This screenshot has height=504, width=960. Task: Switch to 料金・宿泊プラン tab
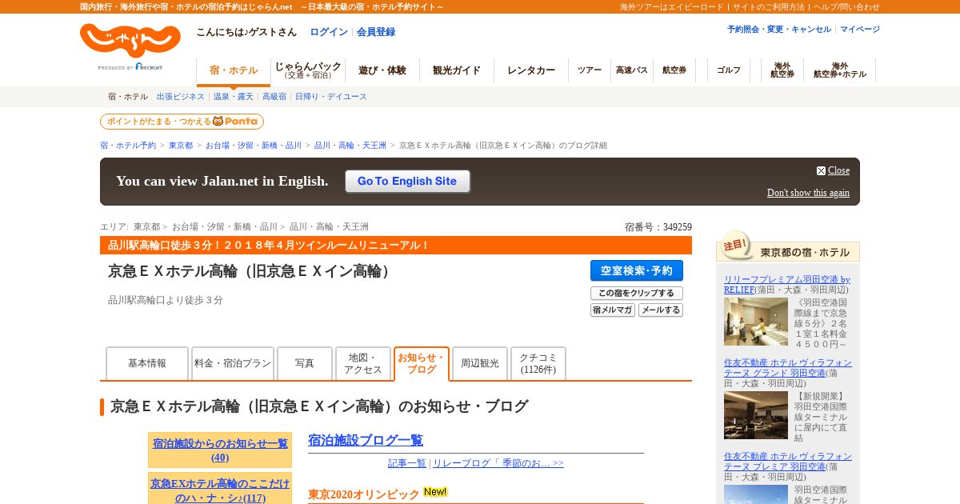pyautogui.click(x=233, y=363)
